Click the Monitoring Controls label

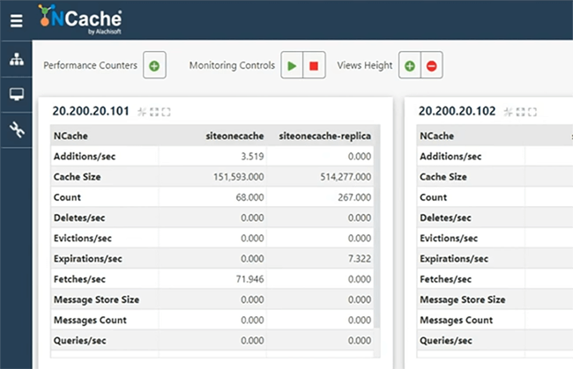(x=232, y=65)
